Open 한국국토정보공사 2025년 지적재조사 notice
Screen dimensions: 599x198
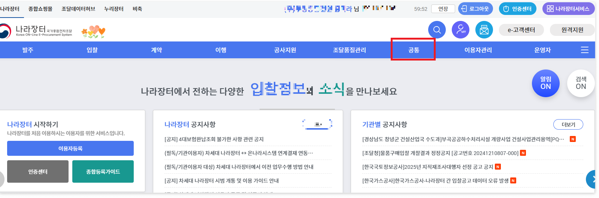pyautogui.click(x=428, y=167)
